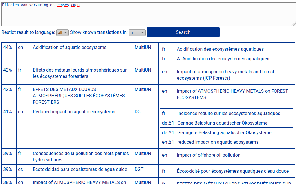Select 'Écotoxicité pour écosystèmes aquatiques d'eau douce'
298x184 pixels.
click(x=233, y=171)
